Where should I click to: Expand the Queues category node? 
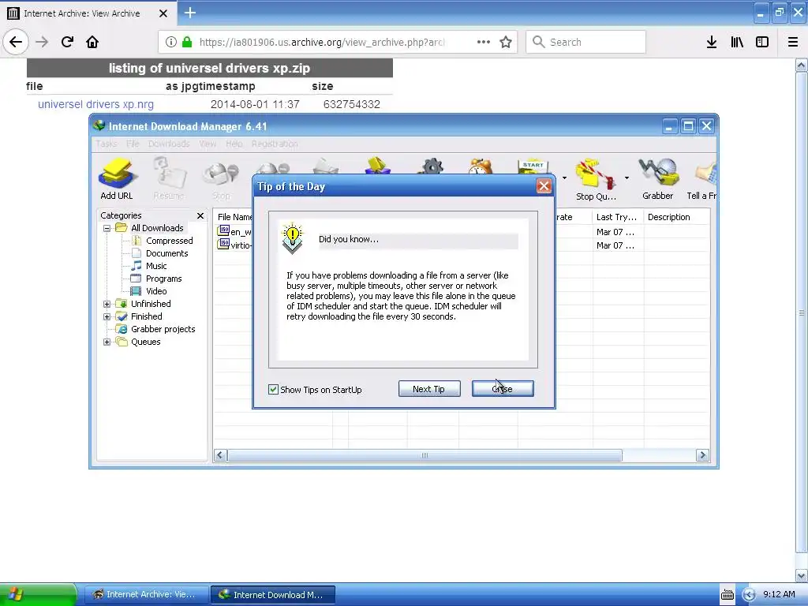pyautogui.click(x=107, y=342)
